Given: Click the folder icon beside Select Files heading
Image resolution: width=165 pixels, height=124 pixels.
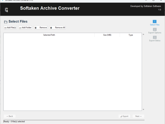Looking at the screenshot, I should (6, 22).
